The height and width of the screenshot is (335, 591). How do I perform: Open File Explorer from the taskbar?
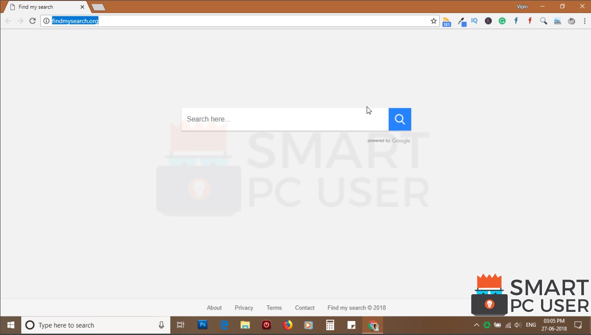245,325
